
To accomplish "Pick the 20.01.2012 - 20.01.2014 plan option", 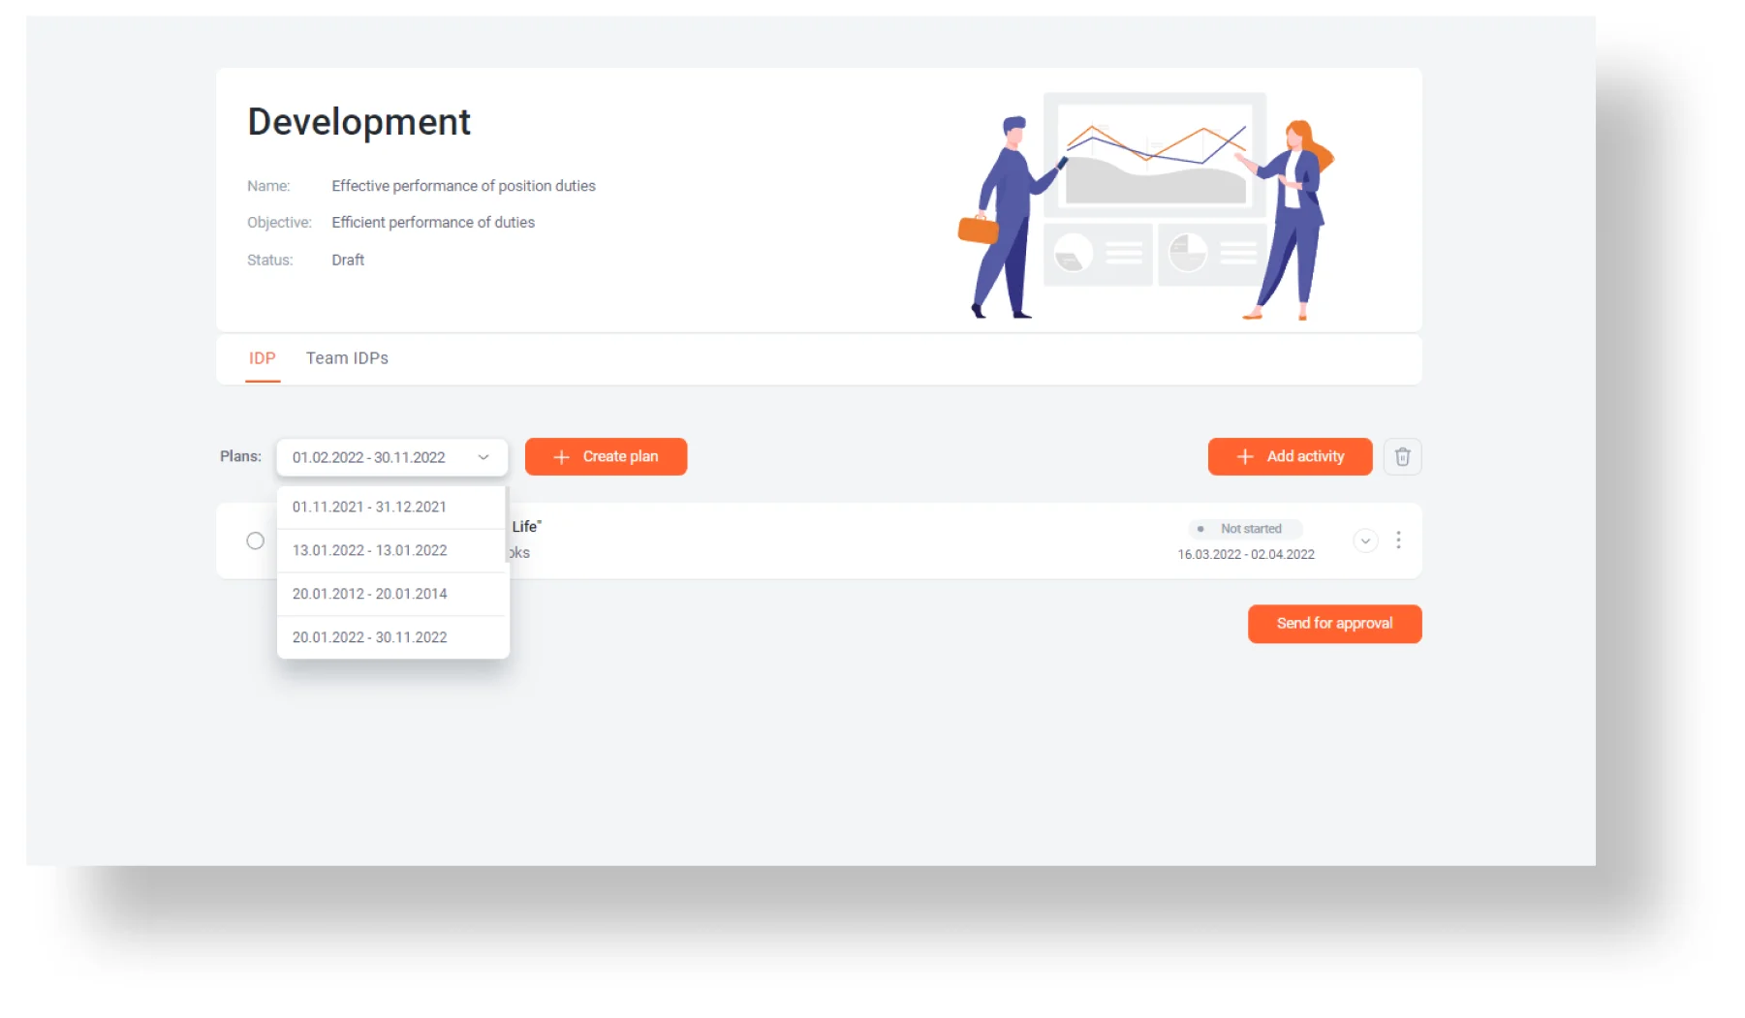I will [x=369, y=594].
